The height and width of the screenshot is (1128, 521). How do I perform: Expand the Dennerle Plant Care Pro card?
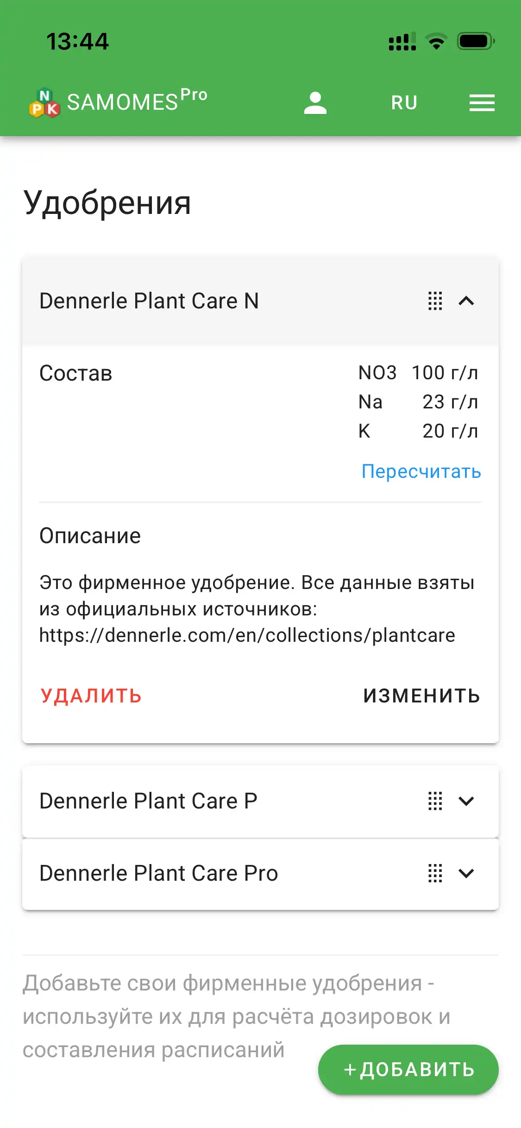click(x=466, y=873)
